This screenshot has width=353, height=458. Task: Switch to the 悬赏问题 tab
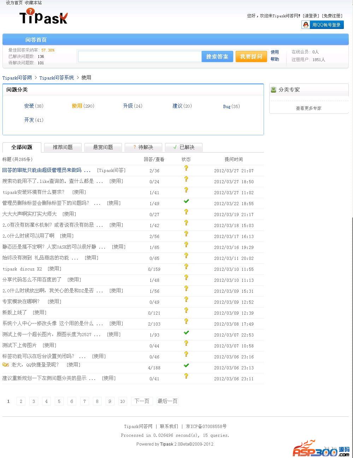pos(103,147)
